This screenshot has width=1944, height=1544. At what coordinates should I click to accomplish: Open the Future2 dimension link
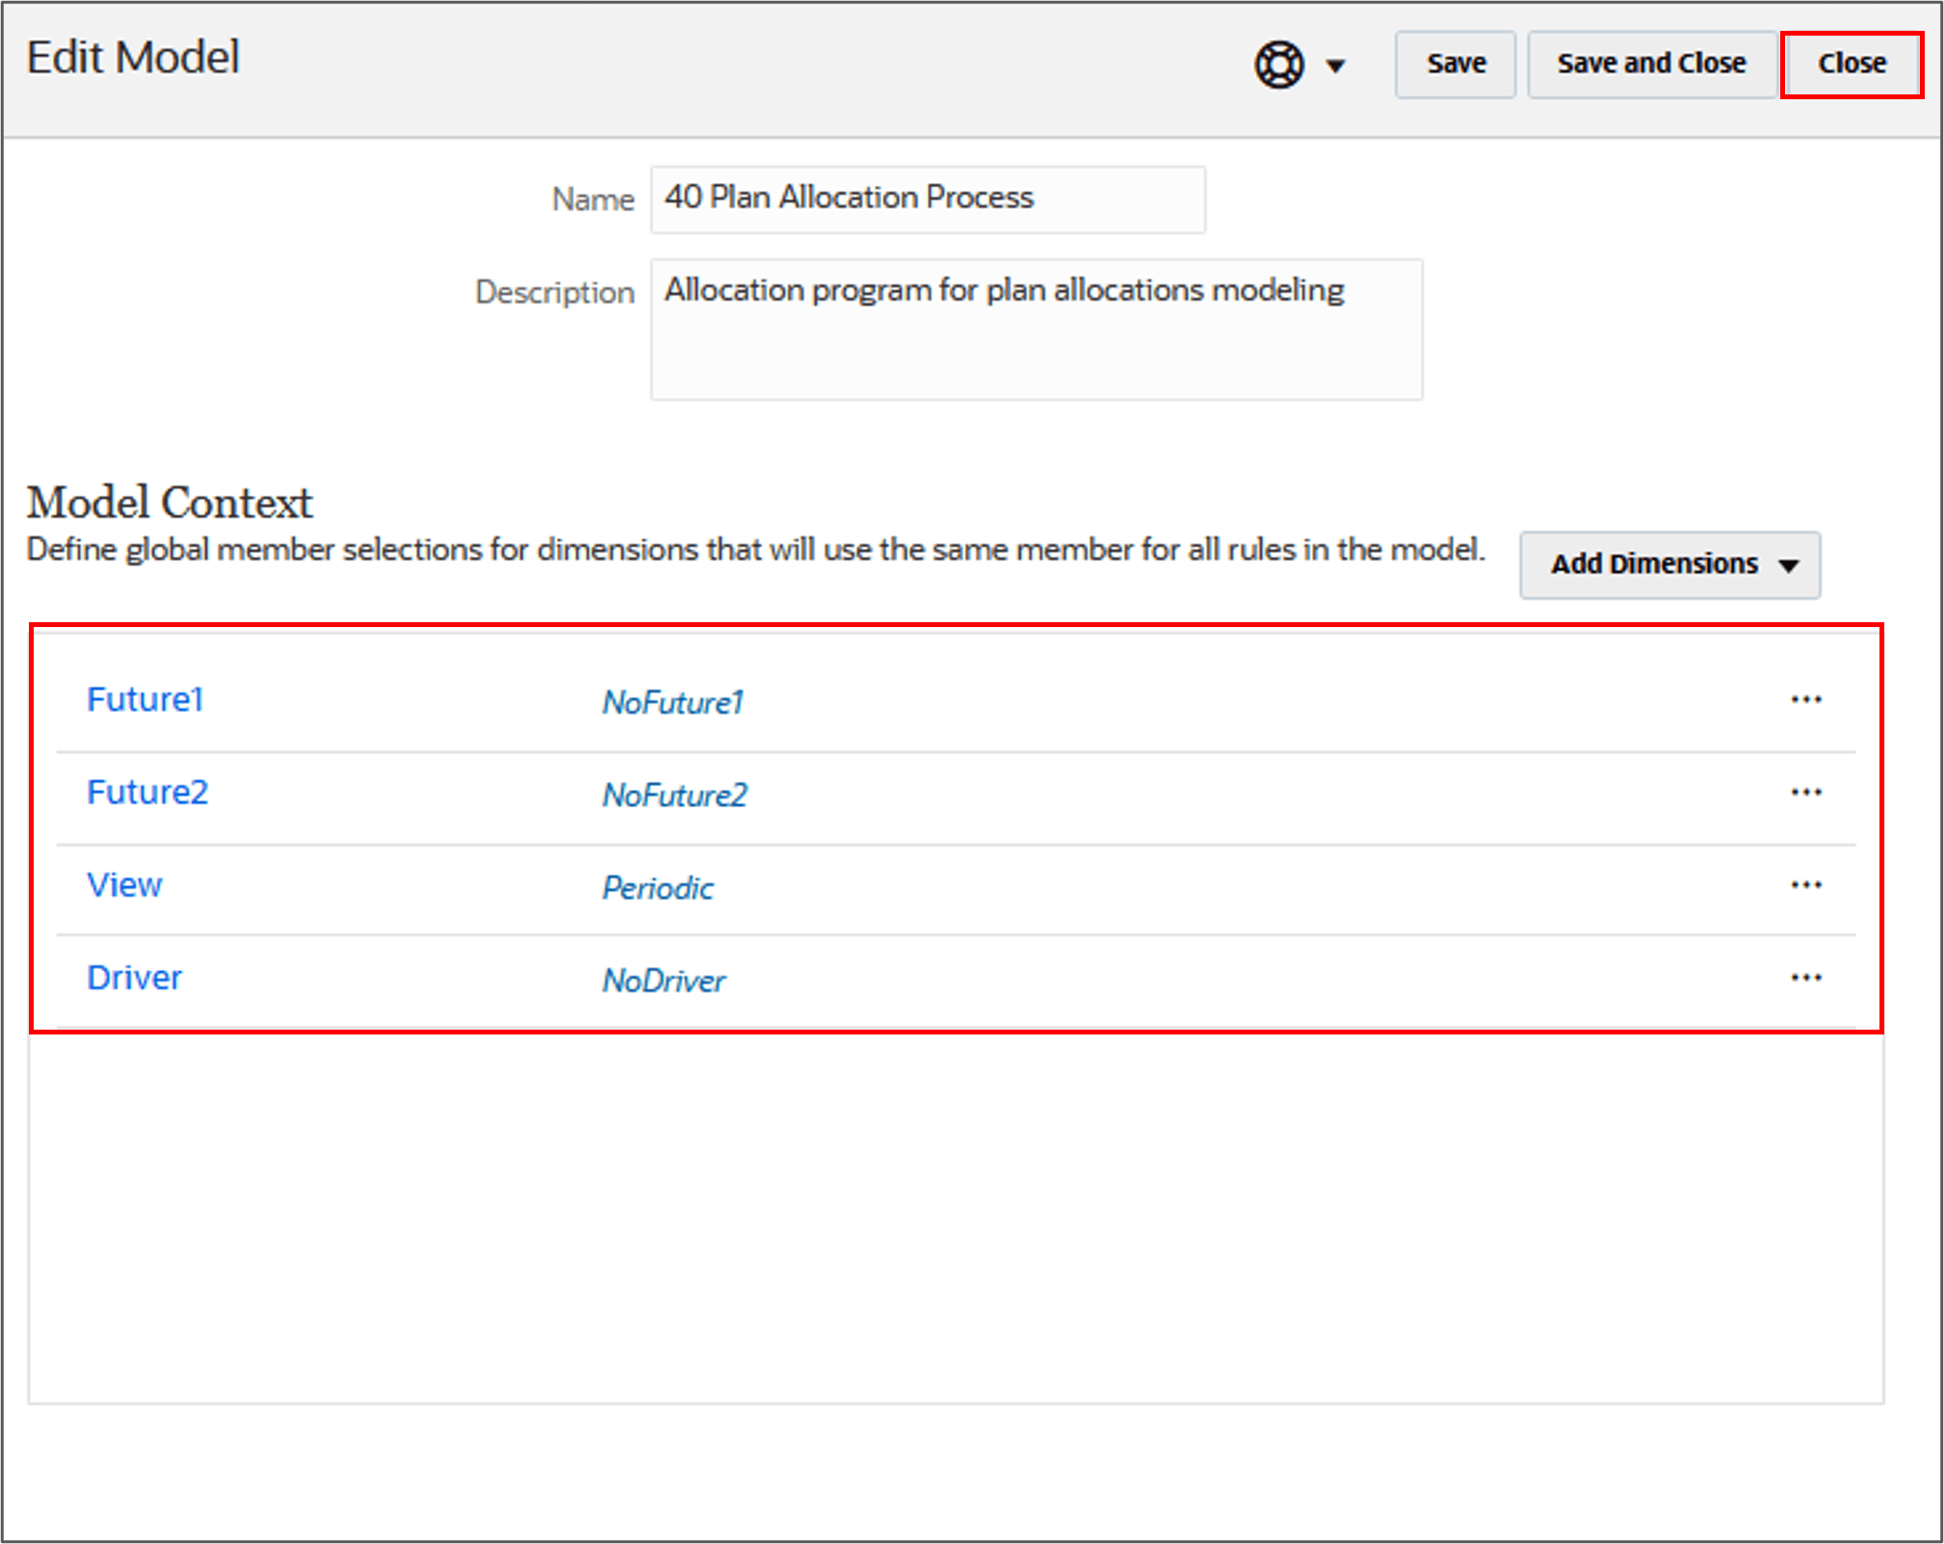(147, 792)
